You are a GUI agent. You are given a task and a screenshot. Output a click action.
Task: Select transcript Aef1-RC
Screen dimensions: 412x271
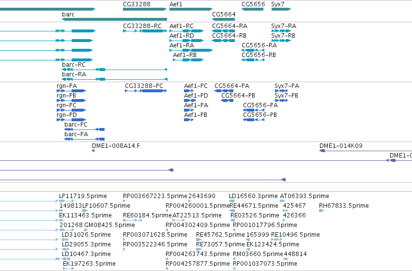click(x=186, y=31)
